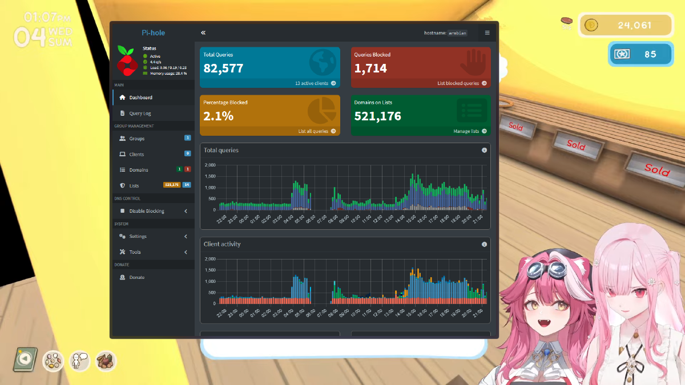Click the 13 active clients link
The height and width of the screenshot is (385, 685).
point(315,83)
